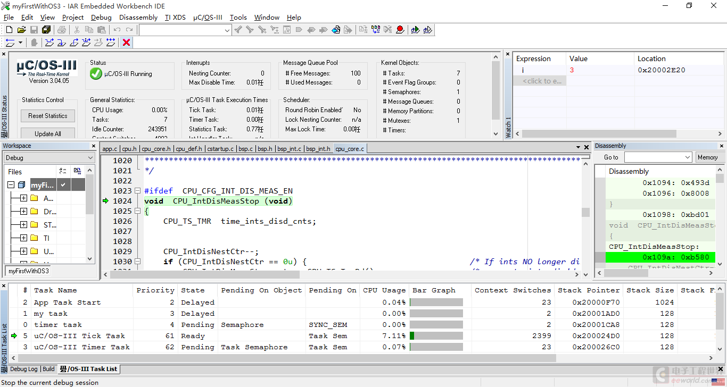Viewport: 727px width, 387px height.
Task: Click the Step Over icon
Action: pos(49,43)
